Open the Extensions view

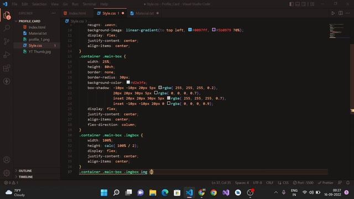(x=7, y=68)
